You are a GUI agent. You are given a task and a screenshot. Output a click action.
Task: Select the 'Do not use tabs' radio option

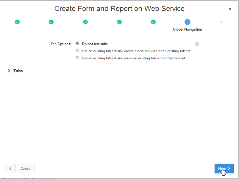(x=77, y=44)
